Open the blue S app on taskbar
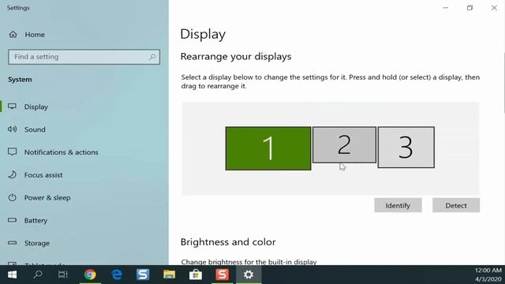 pos(143,275)
